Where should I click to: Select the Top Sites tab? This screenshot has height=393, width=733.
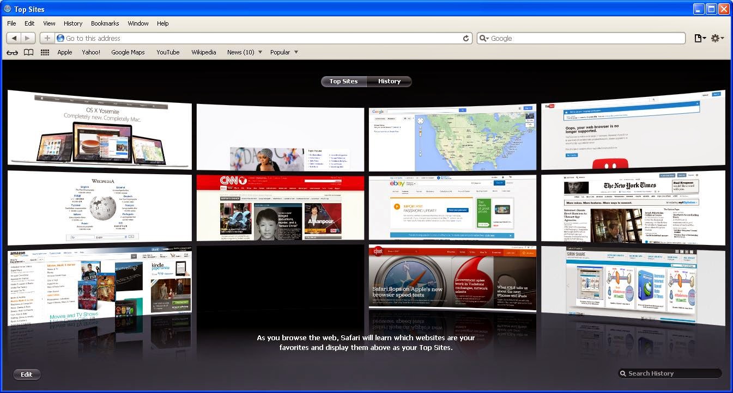(343, 81)
